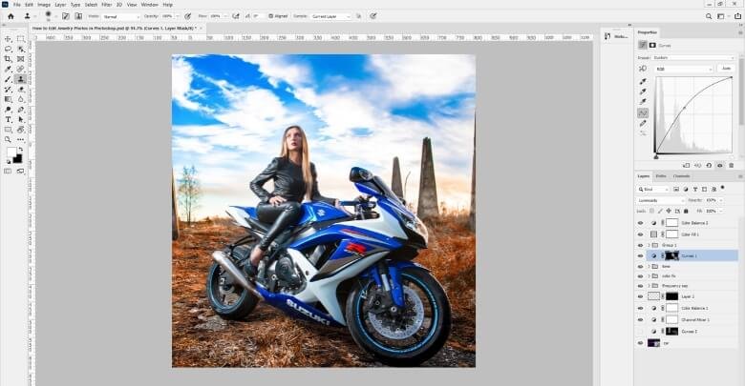745x386 pixels.
Task: Open the RGB channel dropdown
Action: tap(684, 69)
